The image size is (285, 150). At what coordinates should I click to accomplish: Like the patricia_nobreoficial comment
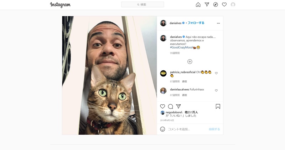216,73
